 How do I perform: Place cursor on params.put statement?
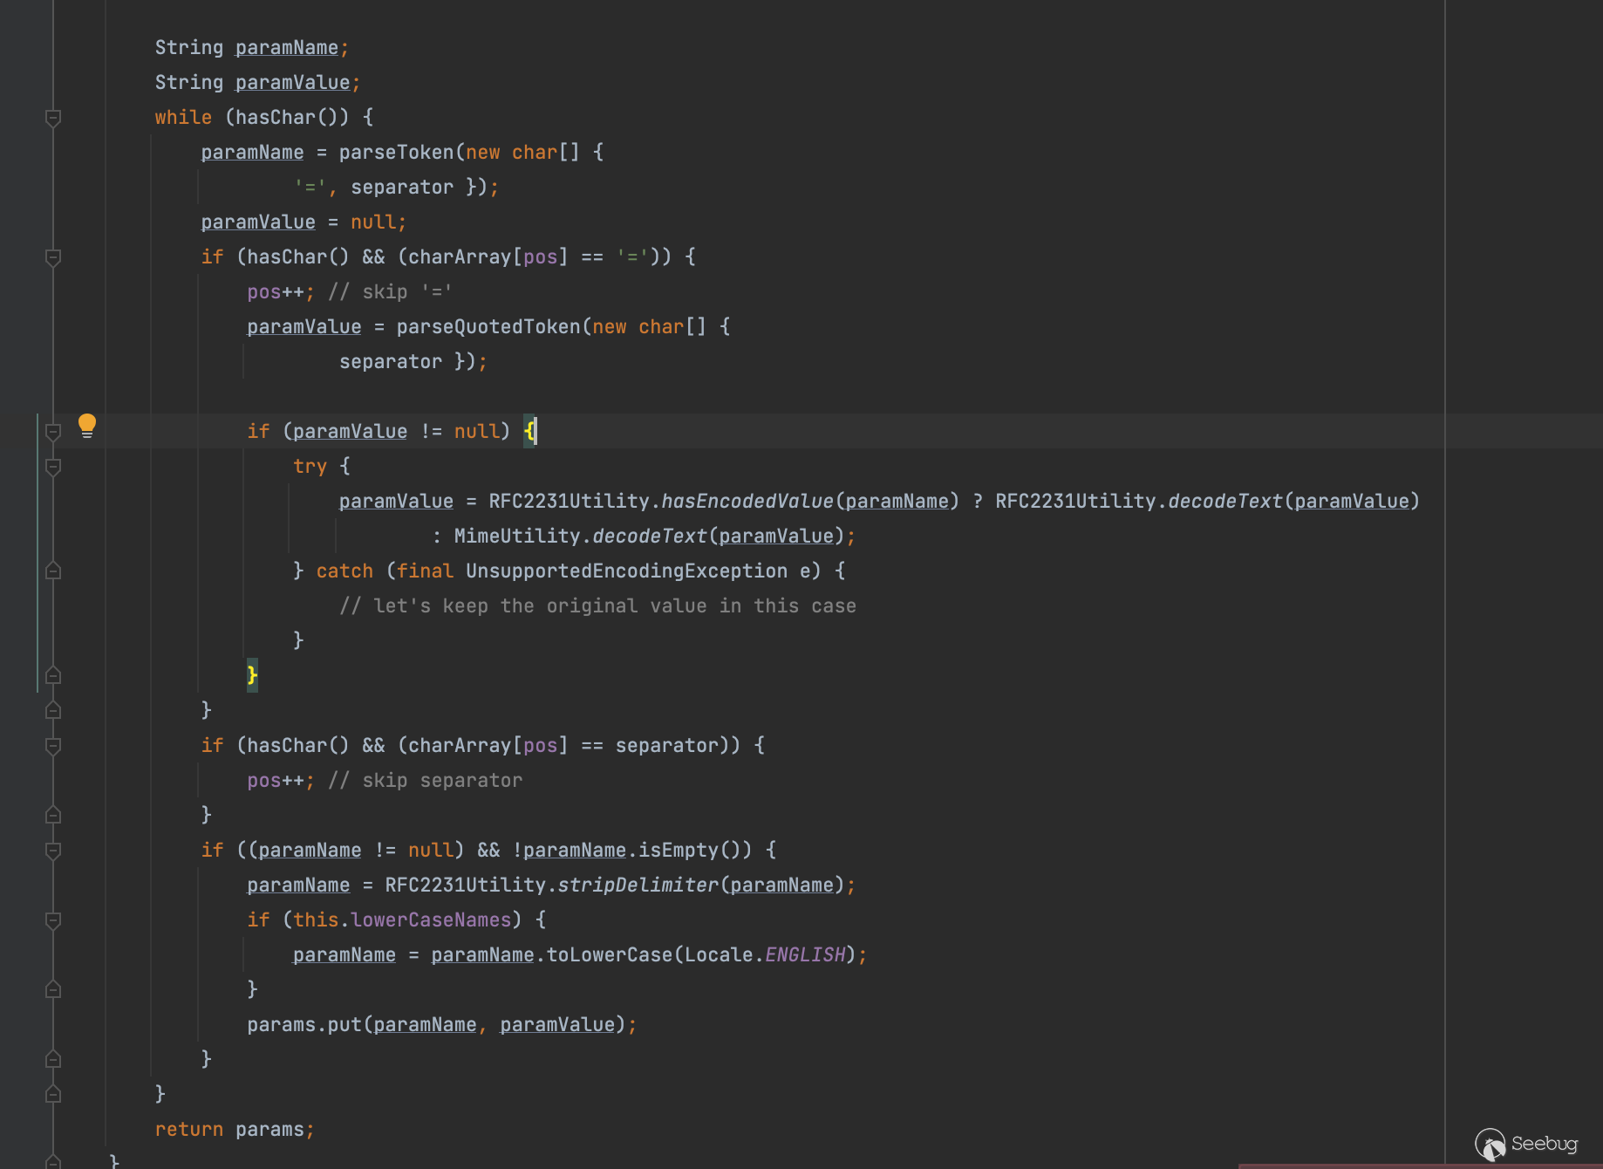(x=349, y=1025)
